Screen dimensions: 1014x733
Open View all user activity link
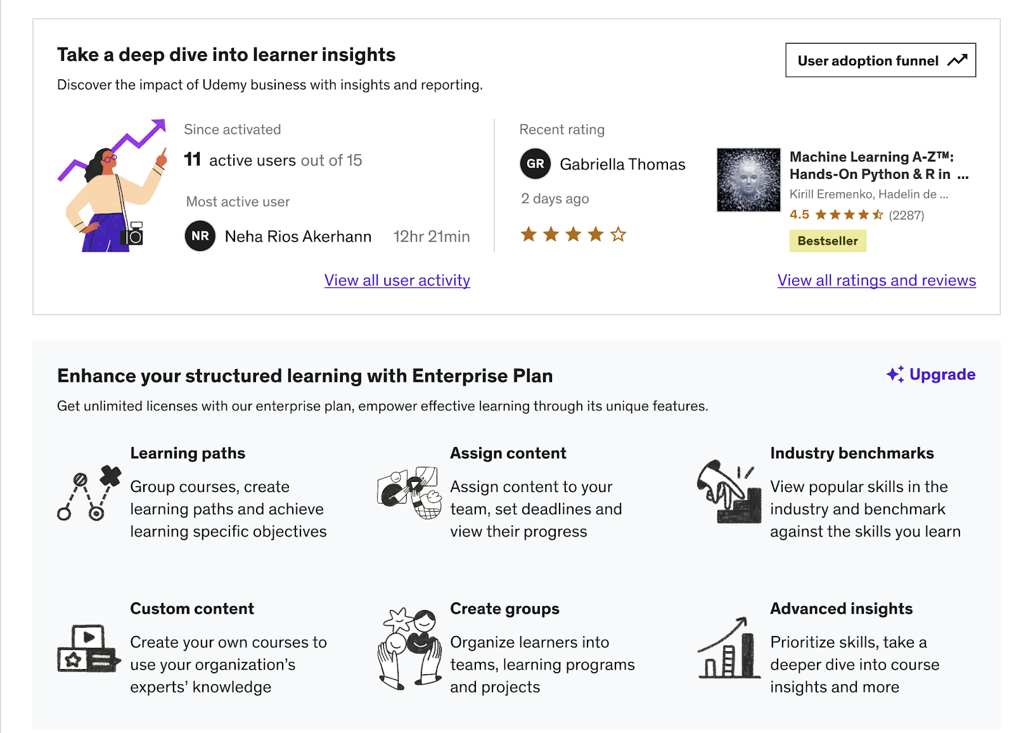point(397,280)
